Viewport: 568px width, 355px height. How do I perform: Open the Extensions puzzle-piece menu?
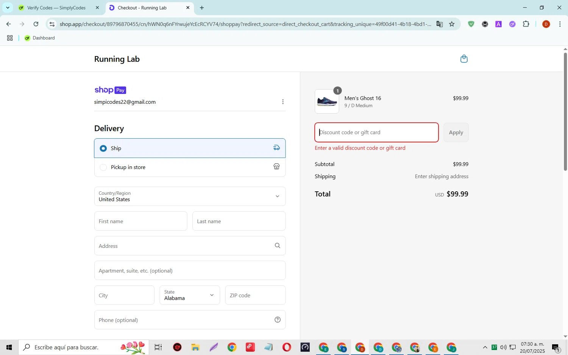pos(526,24)
